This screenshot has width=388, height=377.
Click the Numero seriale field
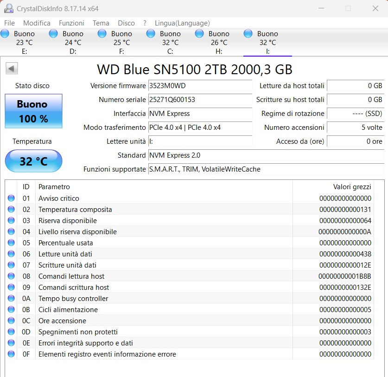click(200, 100)
